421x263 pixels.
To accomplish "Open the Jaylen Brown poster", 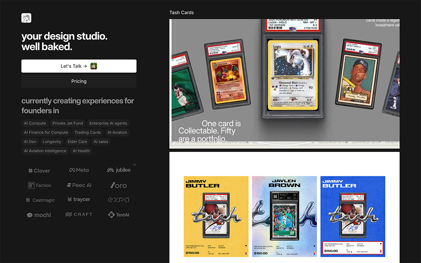I will (x=284, y=217).
